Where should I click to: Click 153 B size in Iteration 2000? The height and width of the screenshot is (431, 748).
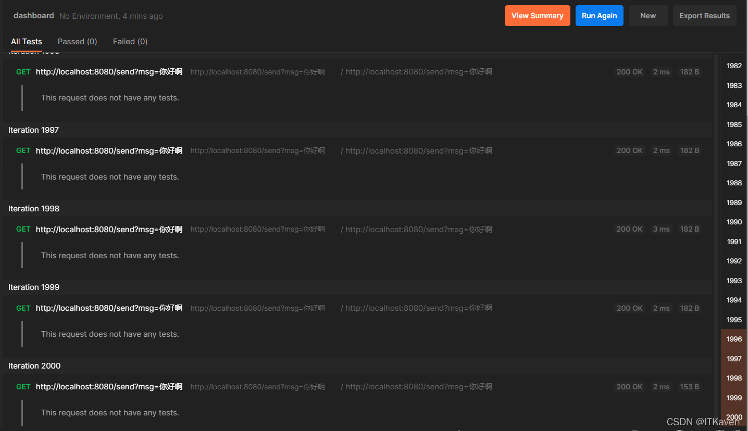(690, 387)
